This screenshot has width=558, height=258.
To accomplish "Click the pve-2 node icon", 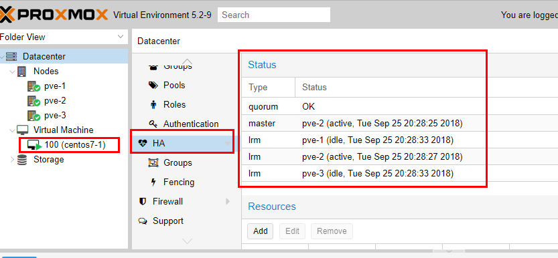I will coord(33,101).
